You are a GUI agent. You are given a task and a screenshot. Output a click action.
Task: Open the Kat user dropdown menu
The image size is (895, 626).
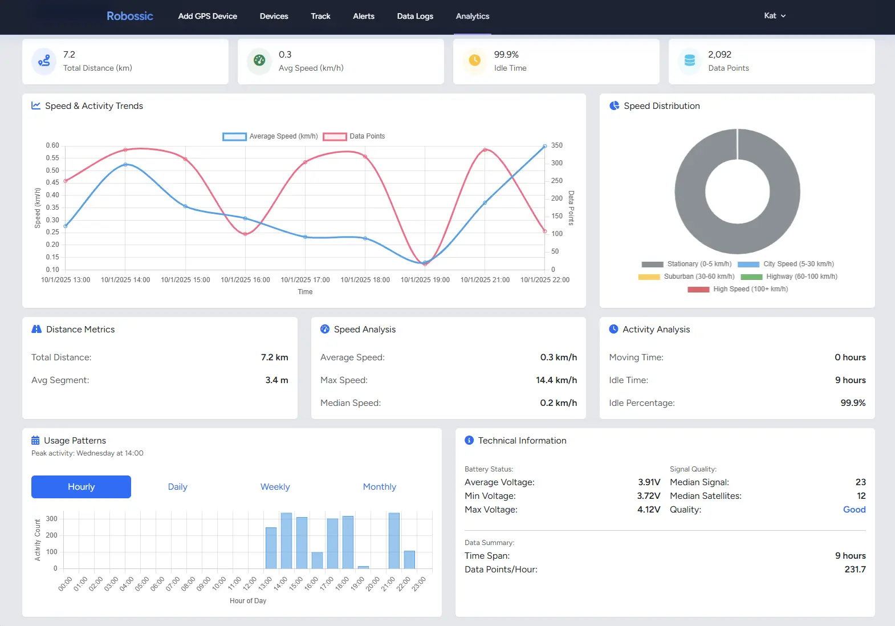point(774,16)
